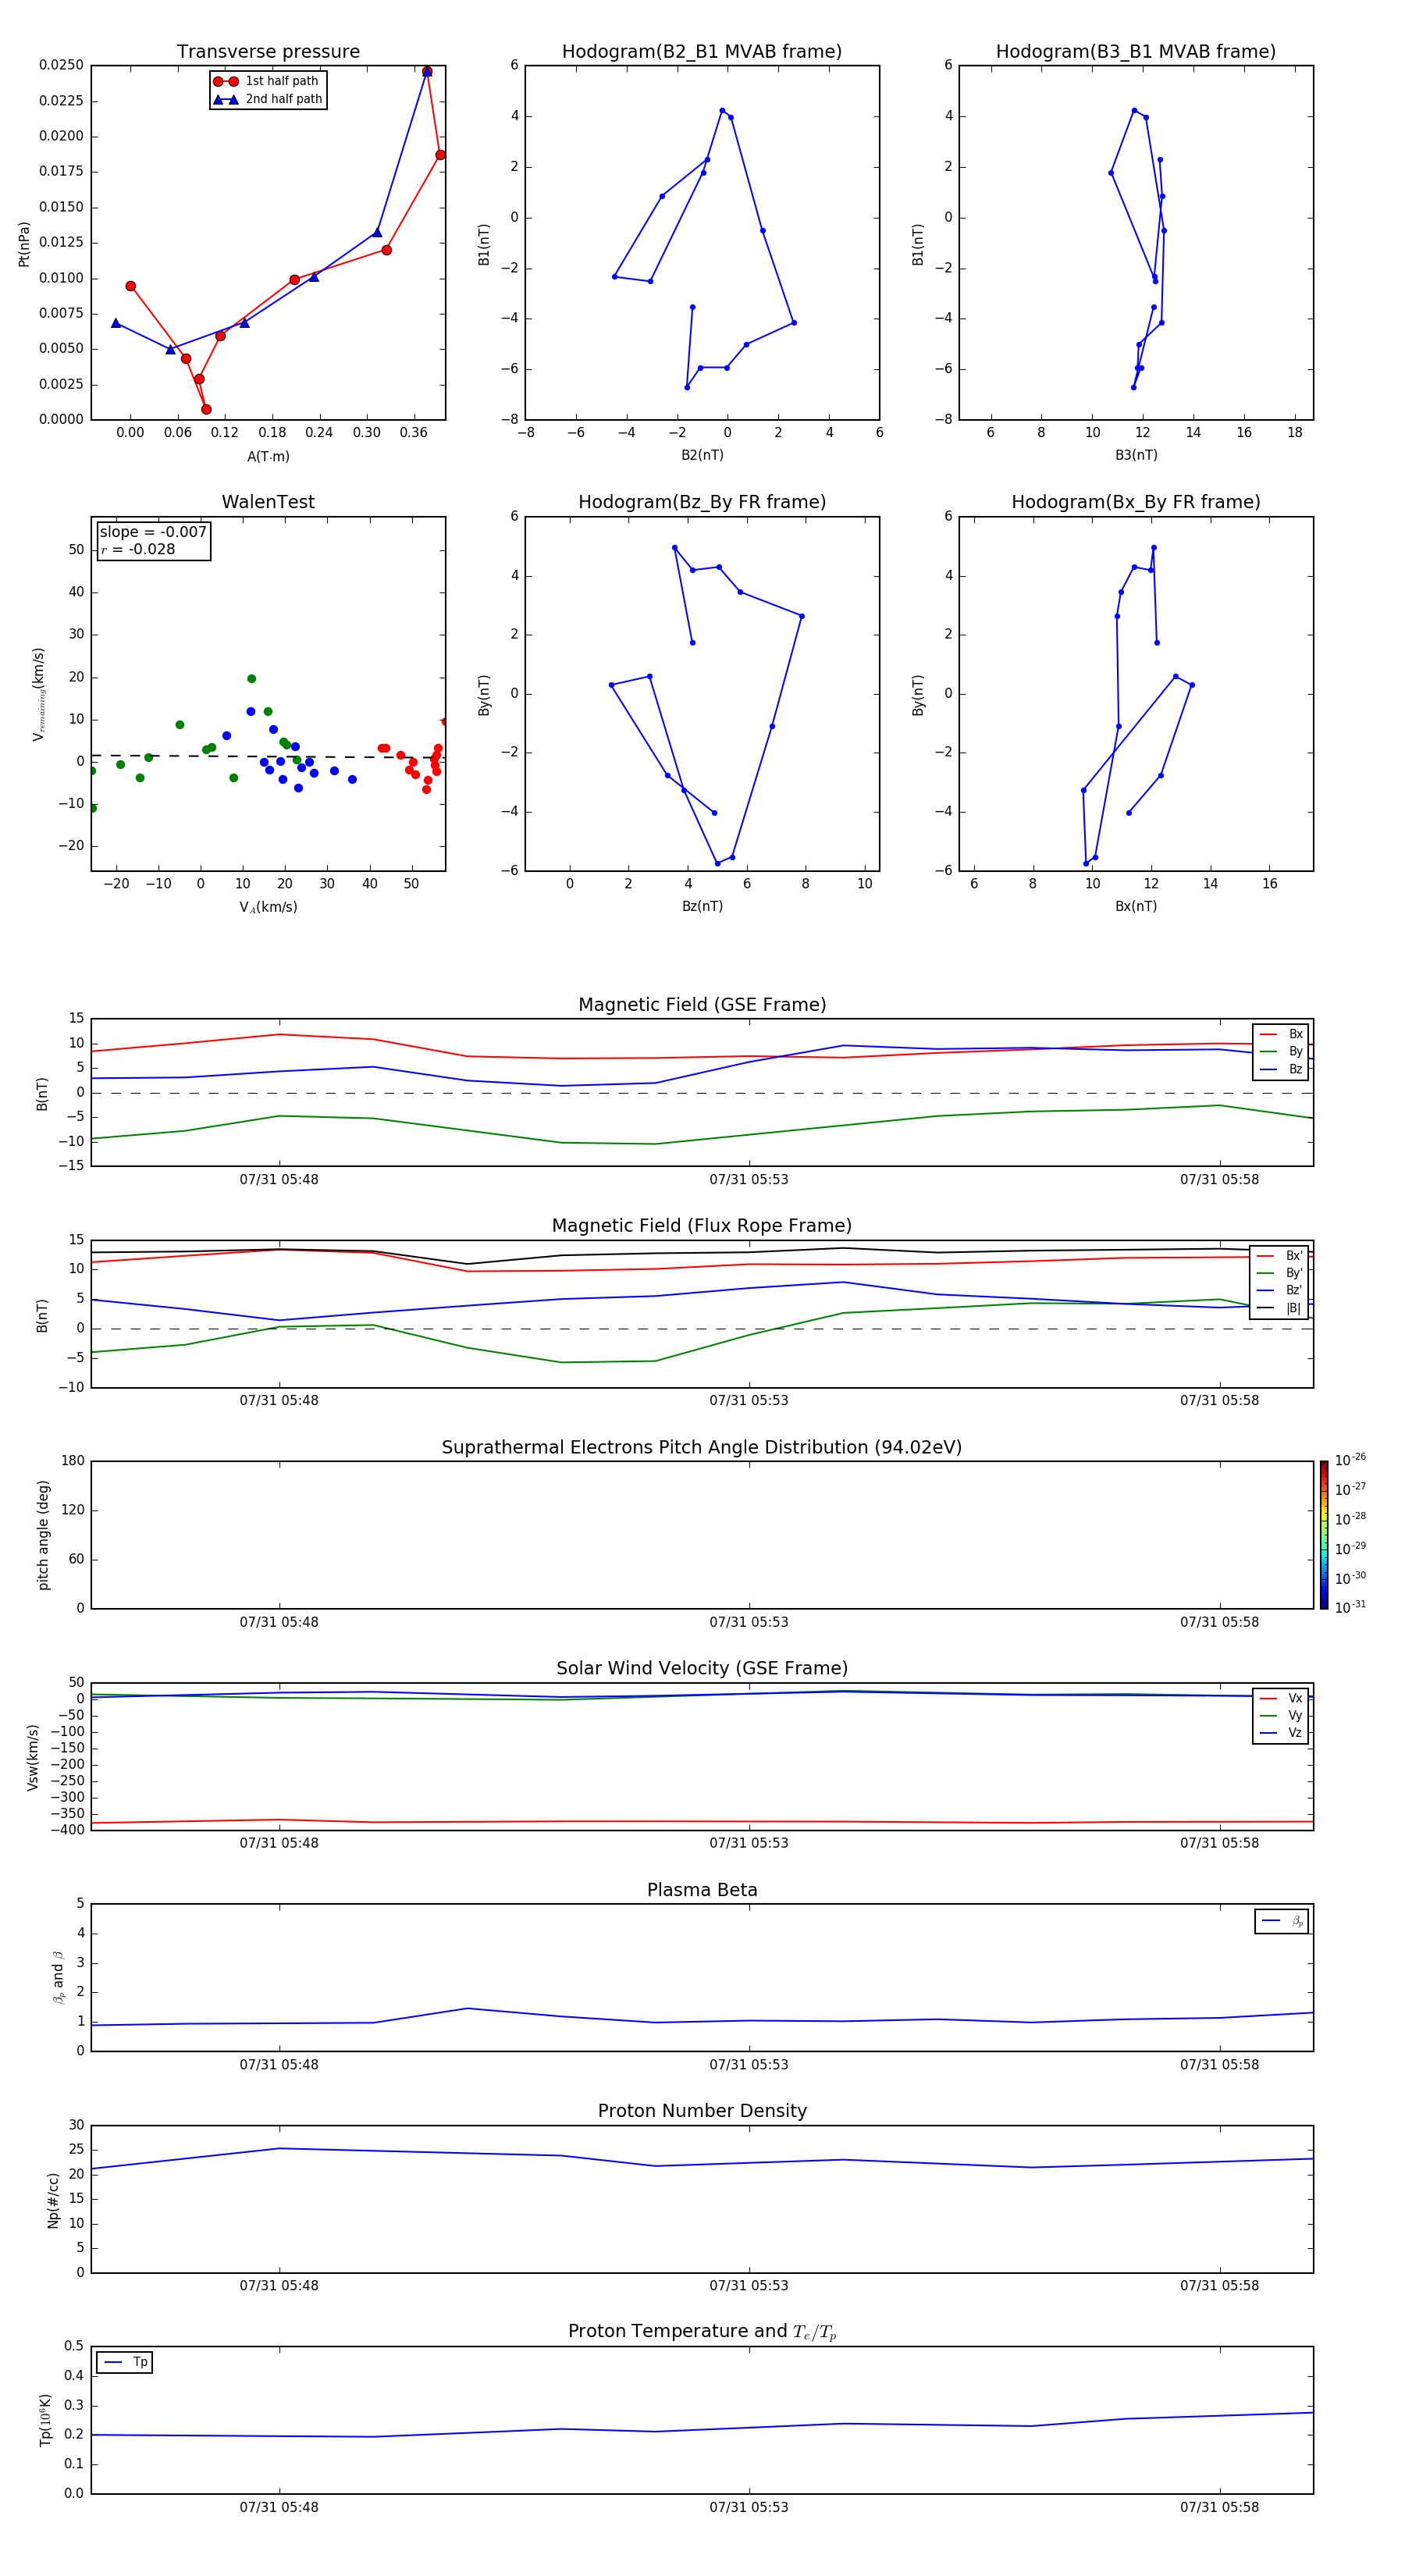Select By' in the Flux Rope legend
Image resolution: width=1405 pixels, height=2576 pixels.
[x=1280, y=1273]
